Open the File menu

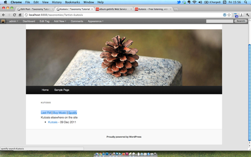(28, 2)
